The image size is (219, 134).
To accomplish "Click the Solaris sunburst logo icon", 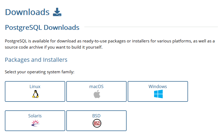I will coord(35,123).
